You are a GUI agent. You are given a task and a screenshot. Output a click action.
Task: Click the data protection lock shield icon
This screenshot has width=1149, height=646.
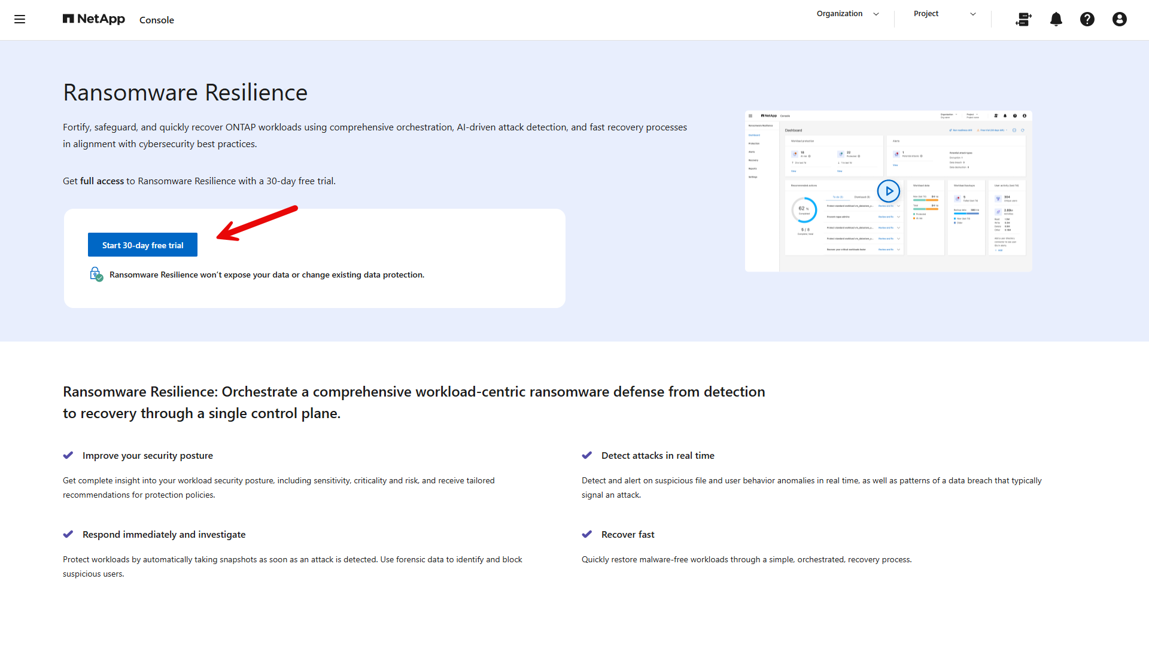pyautogui.click(x=96, y=275)
